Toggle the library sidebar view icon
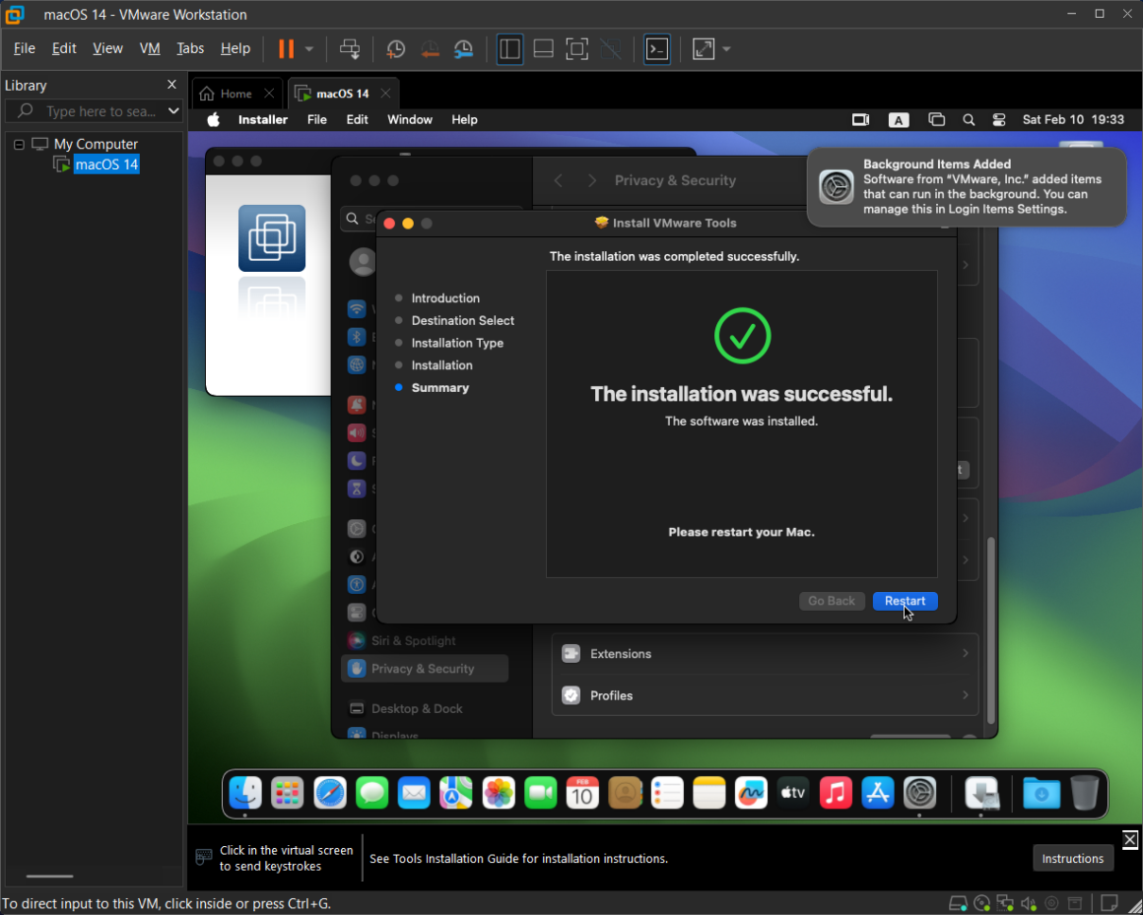The height and width of the screenshot is (915, 1143). pyautogui.click(x=509, y=49)
